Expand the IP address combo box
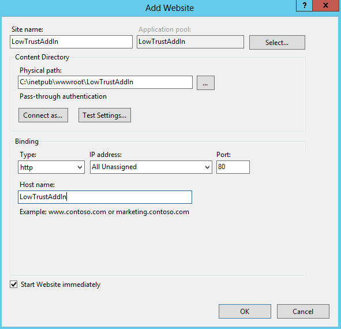This screenshot has height=329, width=341. (x=151, y=167)
